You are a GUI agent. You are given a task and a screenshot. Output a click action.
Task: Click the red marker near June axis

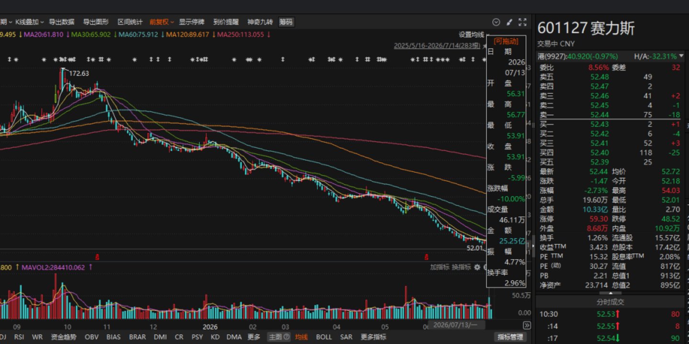[426, 257]
